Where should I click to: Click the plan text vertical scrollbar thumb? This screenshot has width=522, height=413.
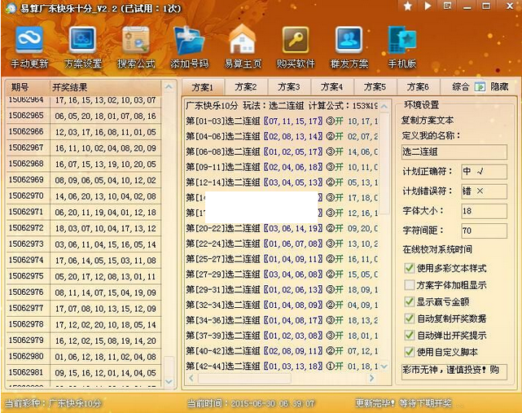point(384,163)
